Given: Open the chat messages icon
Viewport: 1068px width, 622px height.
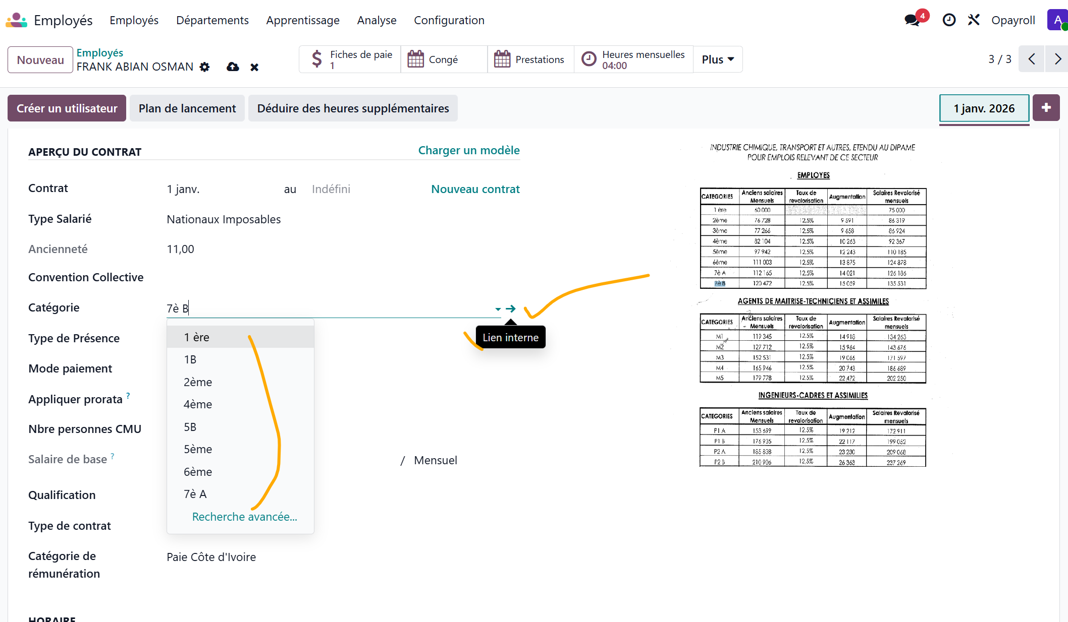Looking at the screenshot, I should (912, 20).
